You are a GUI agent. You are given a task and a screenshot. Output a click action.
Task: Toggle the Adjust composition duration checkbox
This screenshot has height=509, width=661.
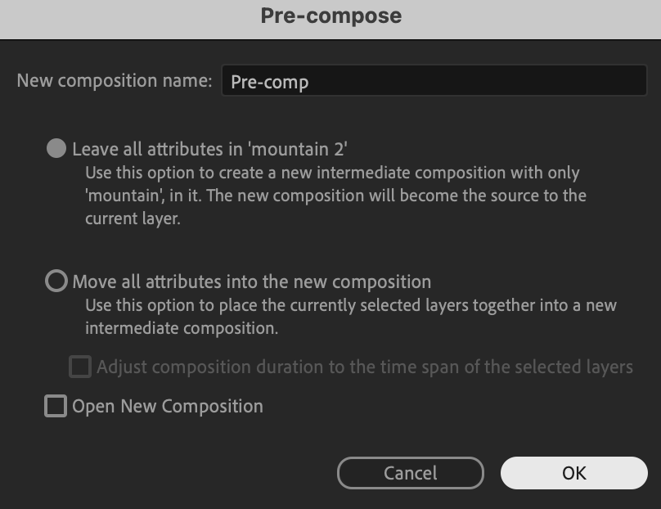click(x=80, y=366)
